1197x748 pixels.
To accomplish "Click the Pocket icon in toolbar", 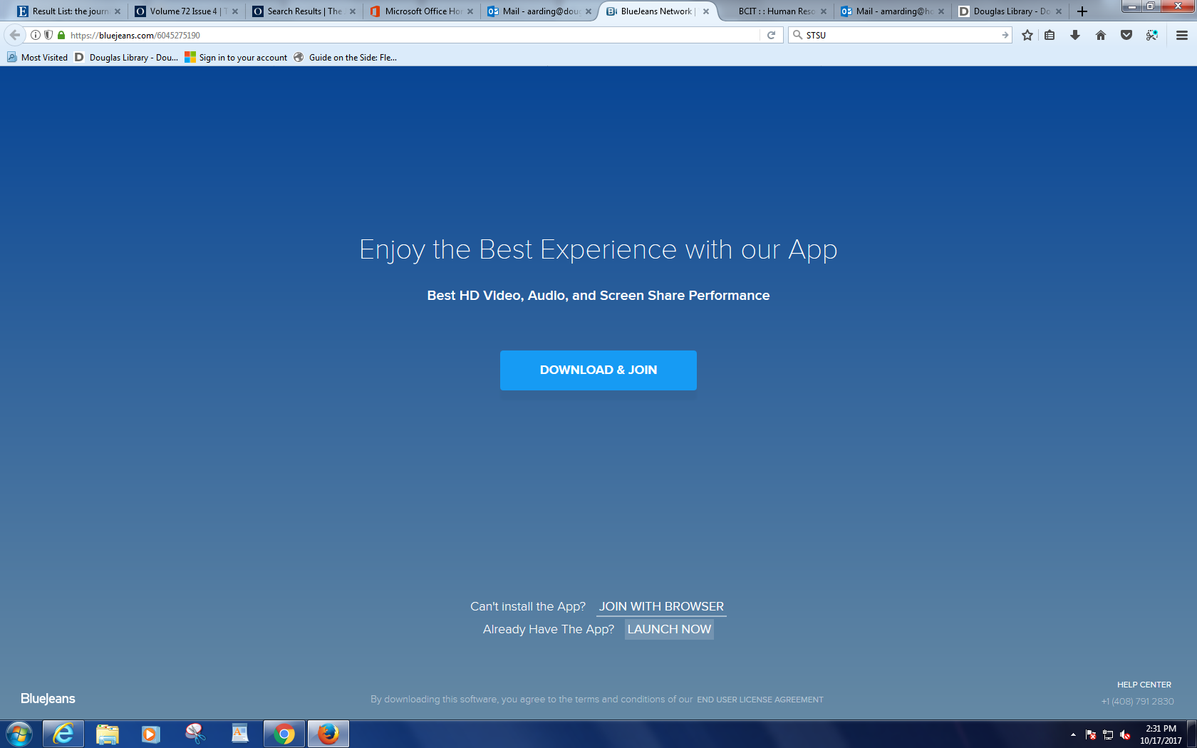I will click(x=1126, y=35).
